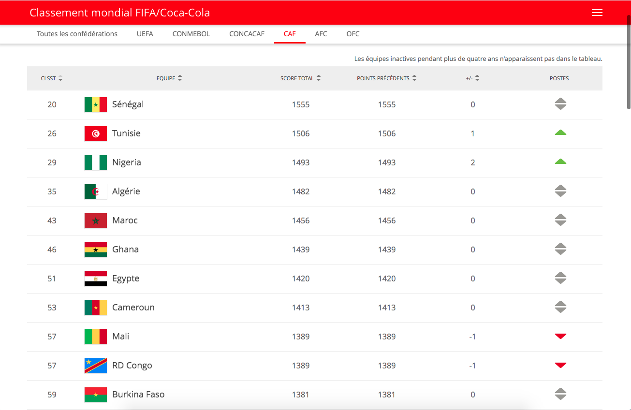Switch to the CONMEBOL tab

[191, 34]
